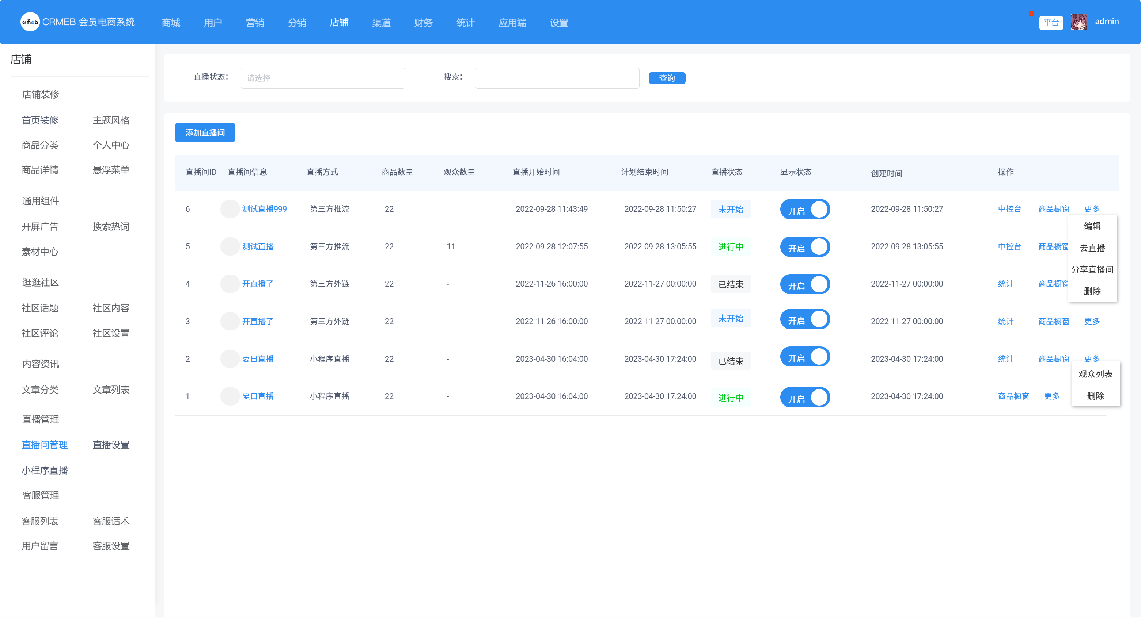Click the avatar thumbnail in room 1 row

(230, 396)
